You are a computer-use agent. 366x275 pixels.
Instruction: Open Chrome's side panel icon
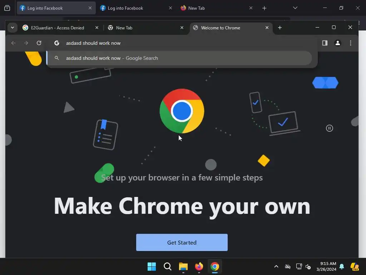click(325, 43)
